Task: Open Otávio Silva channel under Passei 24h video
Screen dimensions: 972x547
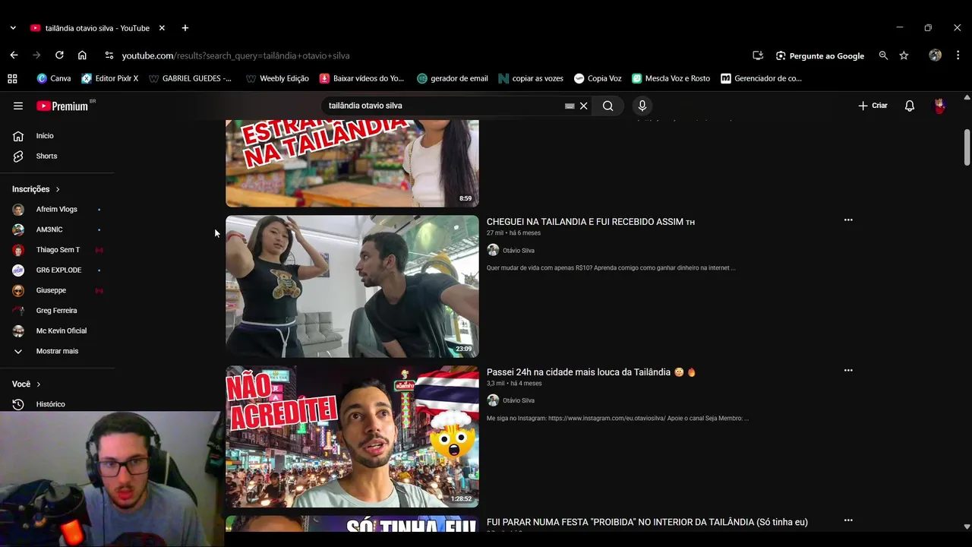Action: point(519,400)
